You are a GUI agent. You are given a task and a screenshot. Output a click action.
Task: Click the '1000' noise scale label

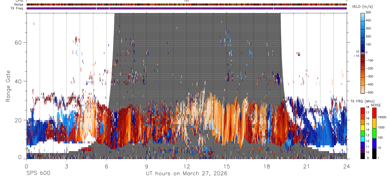[381, 127]
